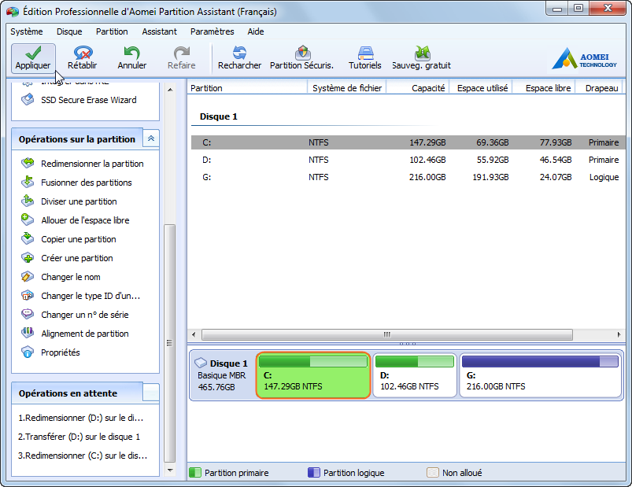
Task: Select pending operation 3 Redimensionner (C:)
Action: 83,456
